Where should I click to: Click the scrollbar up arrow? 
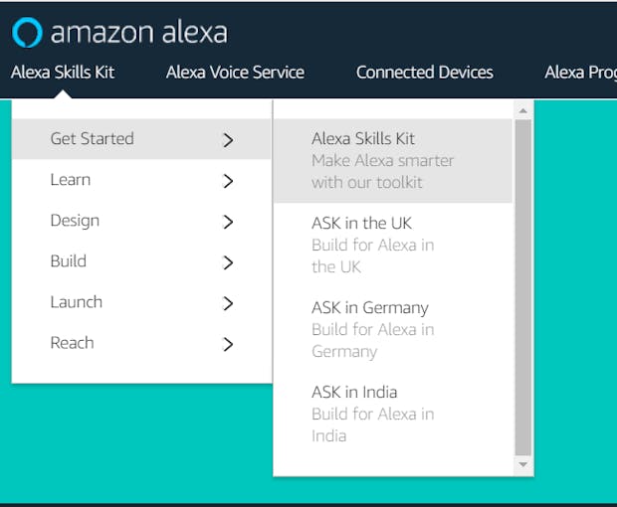point(522,110)
